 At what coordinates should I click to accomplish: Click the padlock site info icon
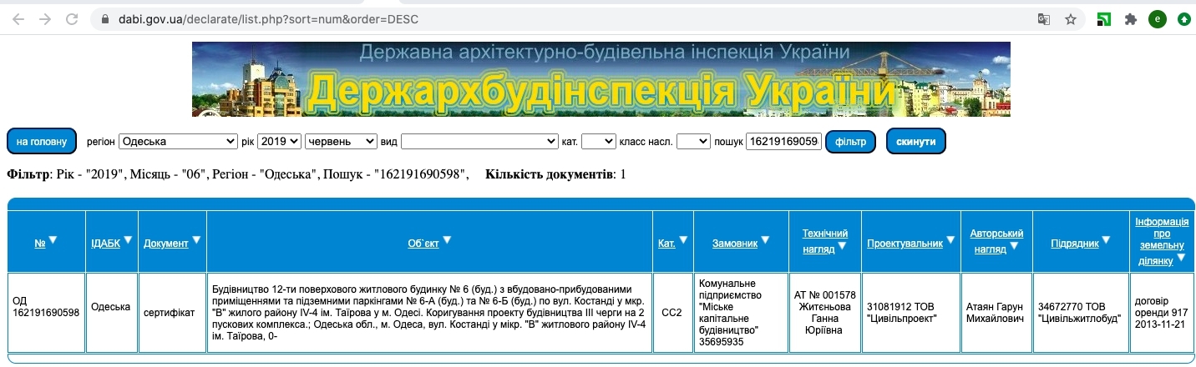tap(104, 18)
